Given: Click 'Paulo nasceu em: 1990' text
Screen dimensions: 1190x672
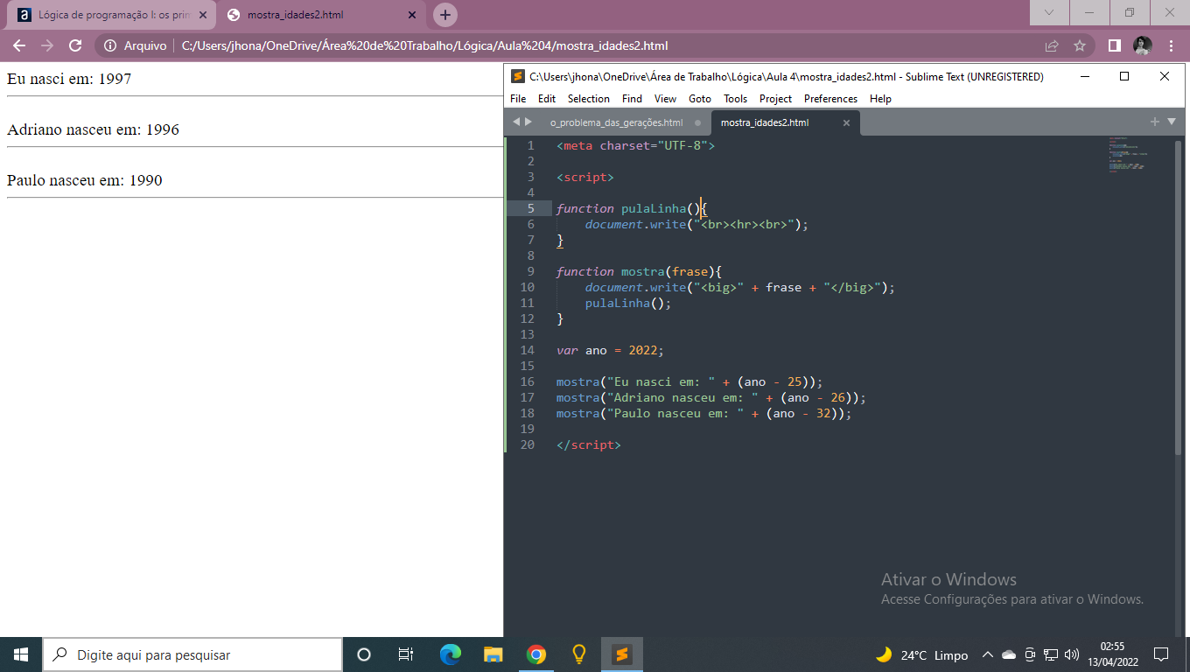Looking at the screenshot, I should tap(85, 180).
